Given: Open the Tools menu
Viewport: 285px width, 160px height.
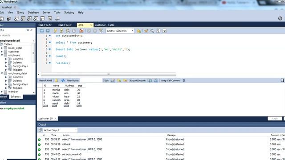Looking at the screenshot, I should [57, 12].
